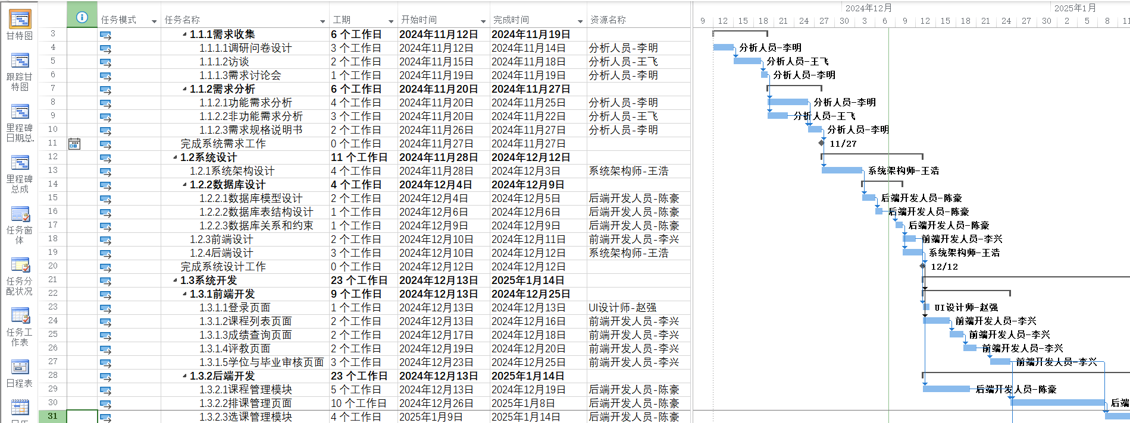Click the info indicator column header icon
The image size is (1130, 423).
(x=82, y=17)
